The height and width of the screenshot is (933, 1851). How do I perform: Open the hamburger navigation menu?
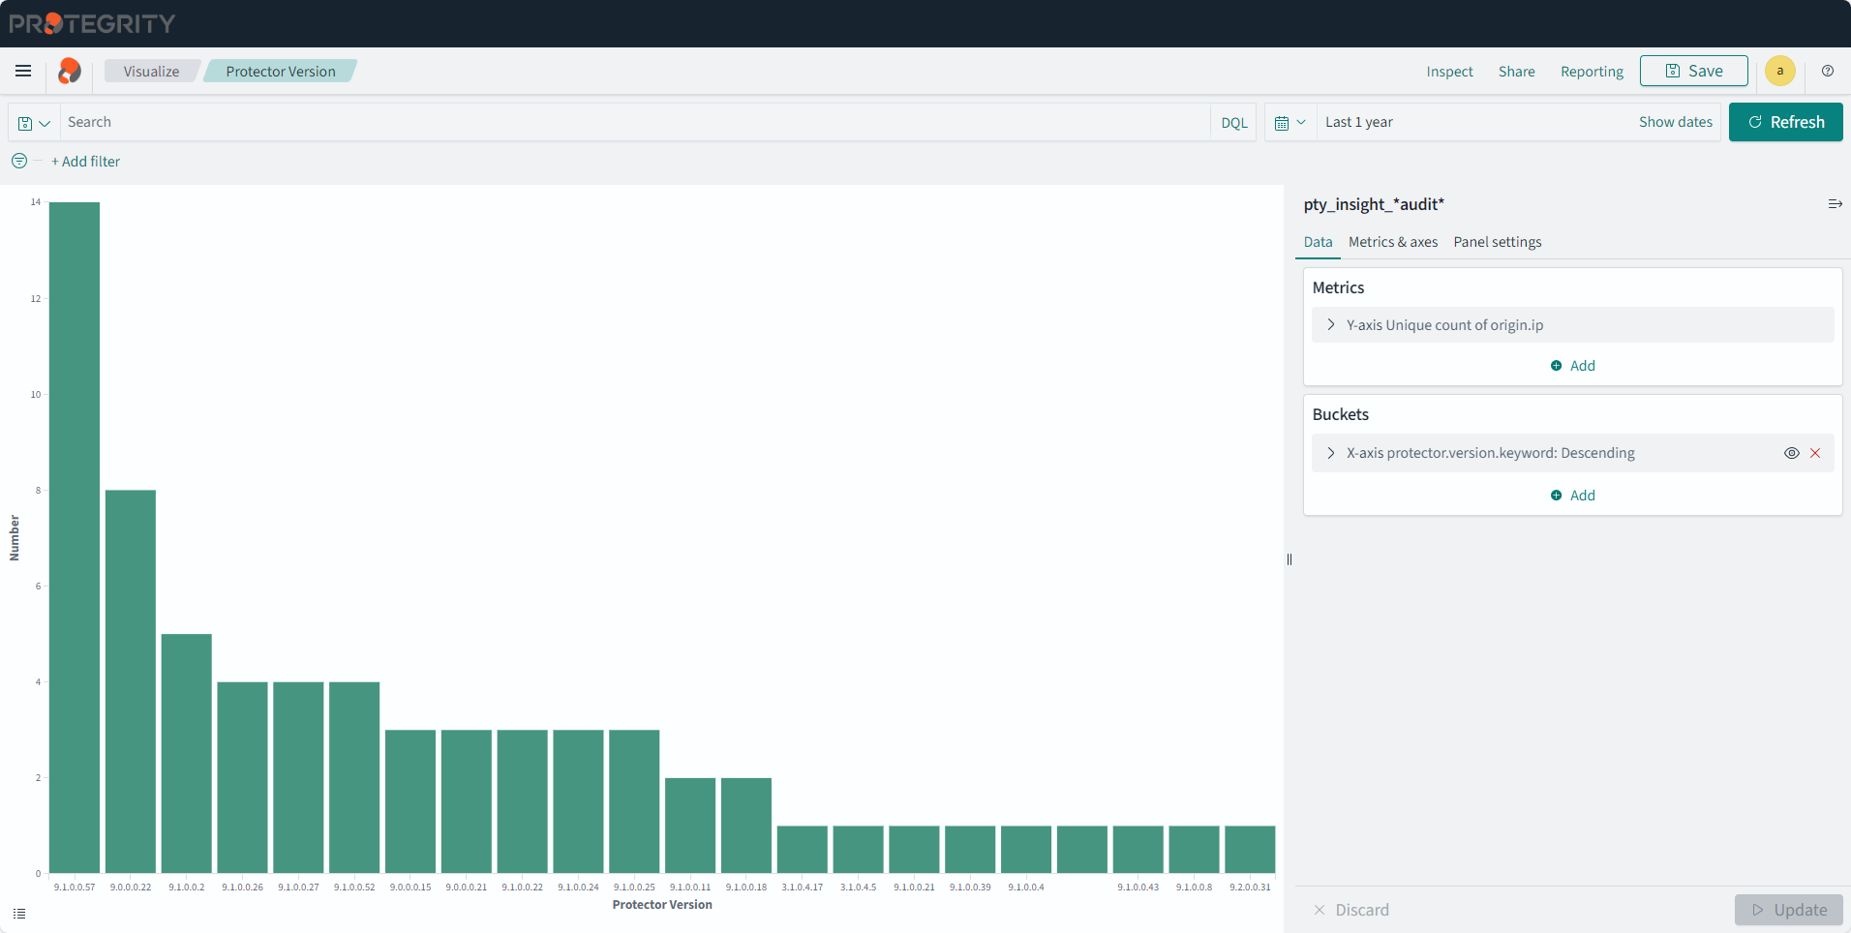tap(23, 71)
